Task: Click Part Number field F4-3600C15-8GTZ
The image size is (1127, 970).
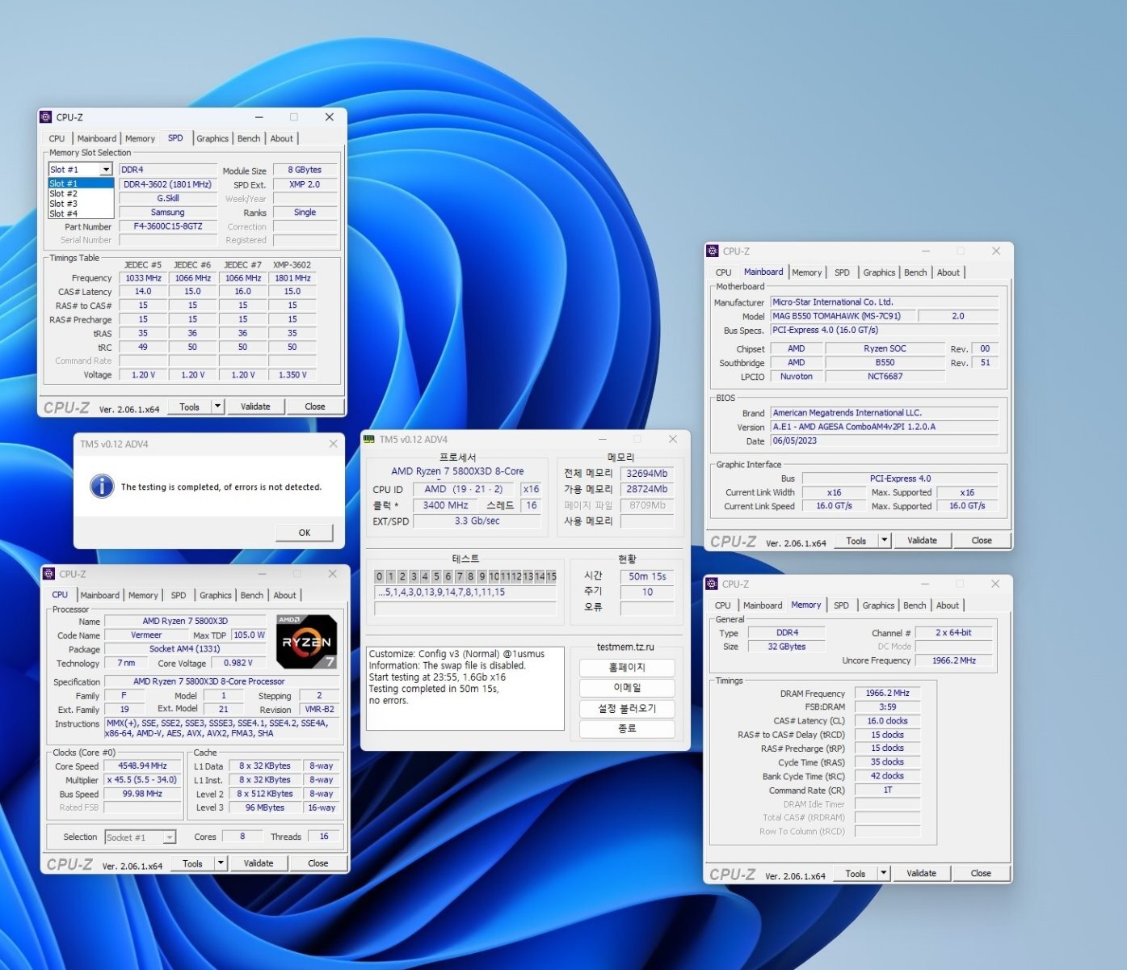Action: (x=168, y=226)
